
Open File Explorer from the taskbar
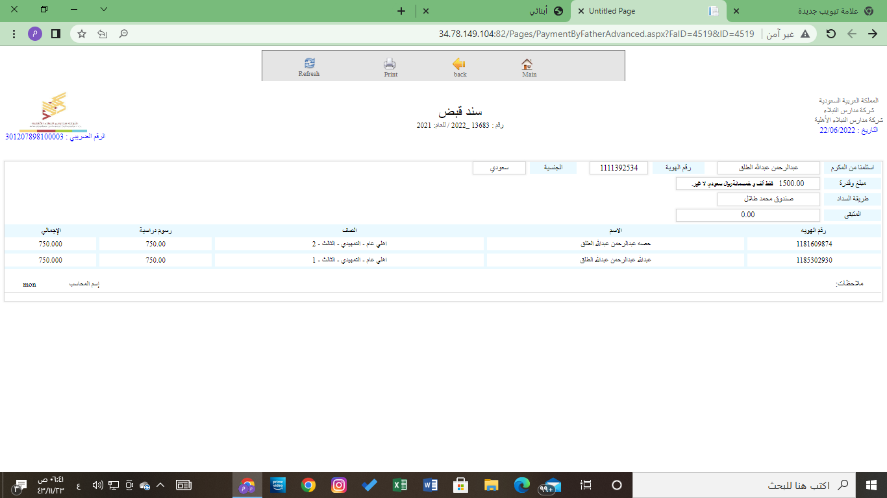pyautogui.click(x=491, y=484)
